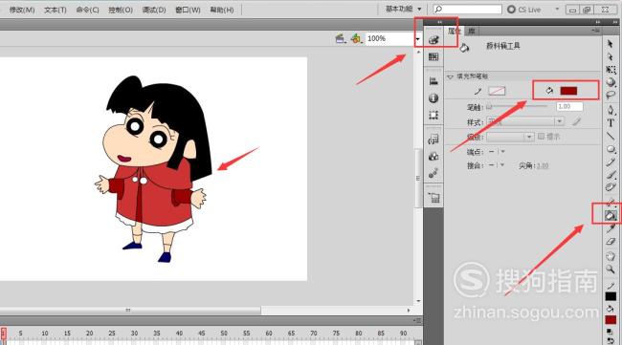Open the Motion Presets panel icon
Image resolution: width=622 pixels, height=345 pixels.
click(x=433, y=173)
